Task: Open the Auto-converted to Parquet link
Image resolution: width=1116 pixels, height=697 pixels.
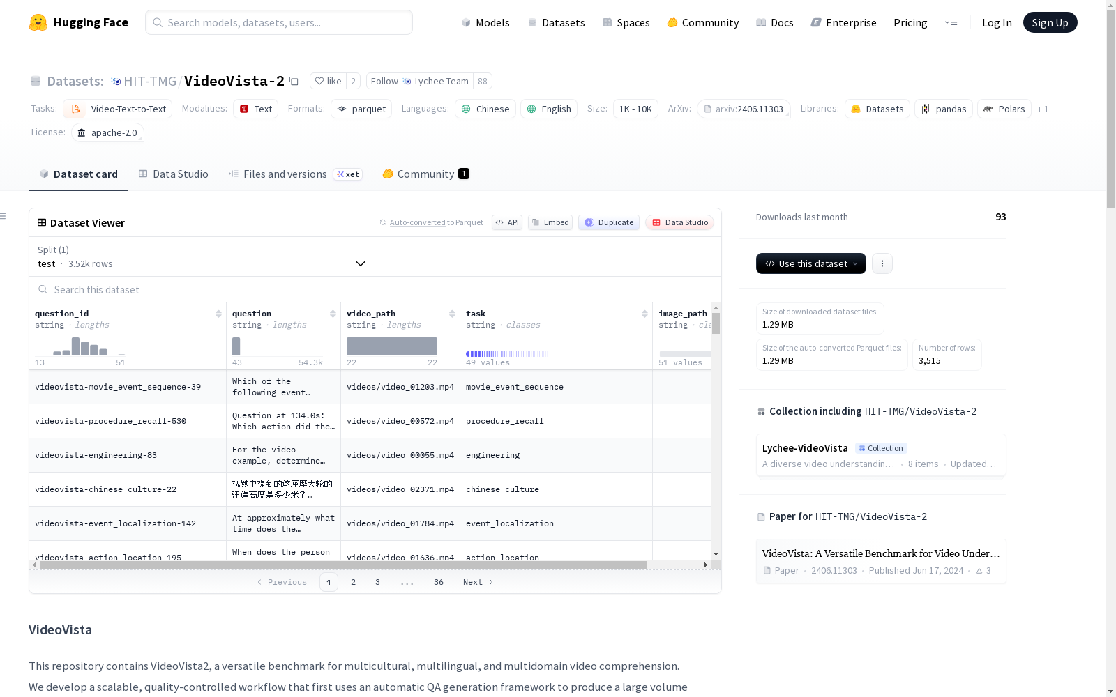Action: [431, 222]
